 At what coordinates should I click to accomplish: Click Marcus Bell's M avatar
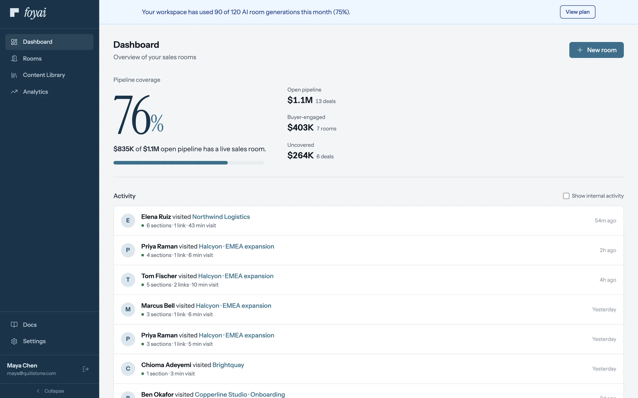point(128,309)
